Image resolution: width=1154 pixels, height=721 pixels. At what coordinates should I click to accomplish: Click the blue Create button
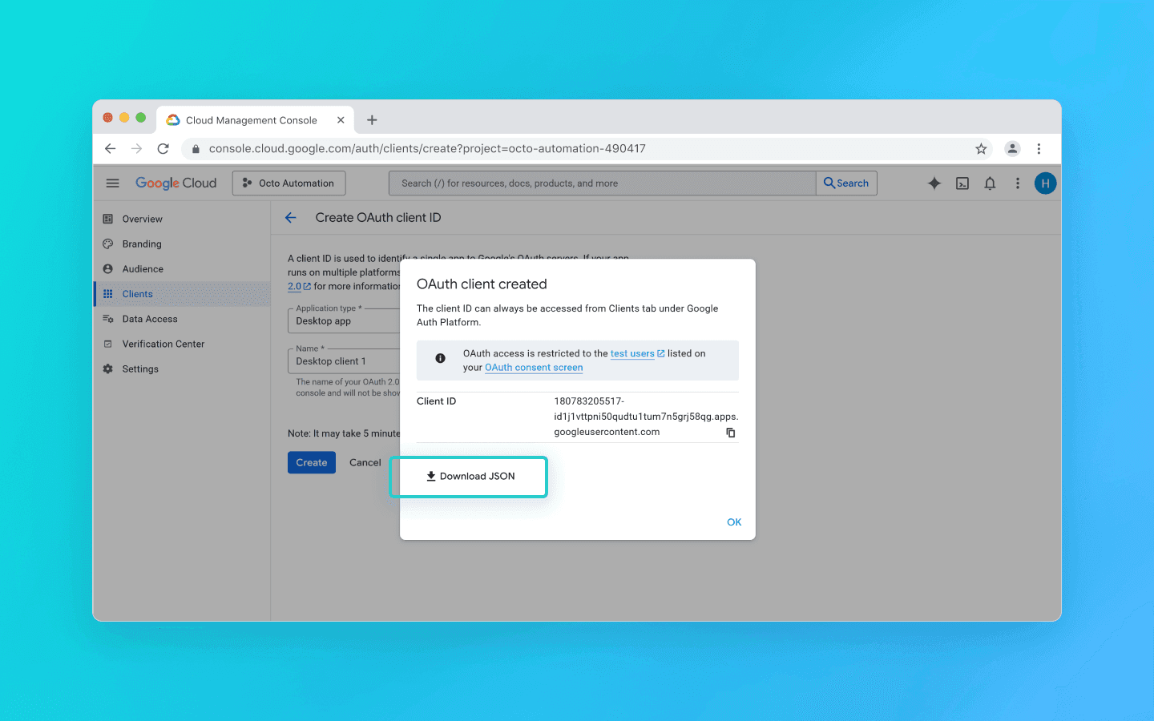pos(312,462)
